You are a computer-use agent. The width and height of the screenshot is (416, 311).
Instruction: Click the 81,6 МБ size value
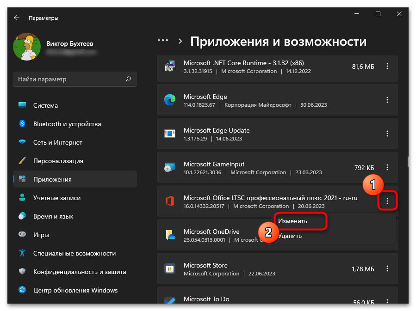click(363, 67)
